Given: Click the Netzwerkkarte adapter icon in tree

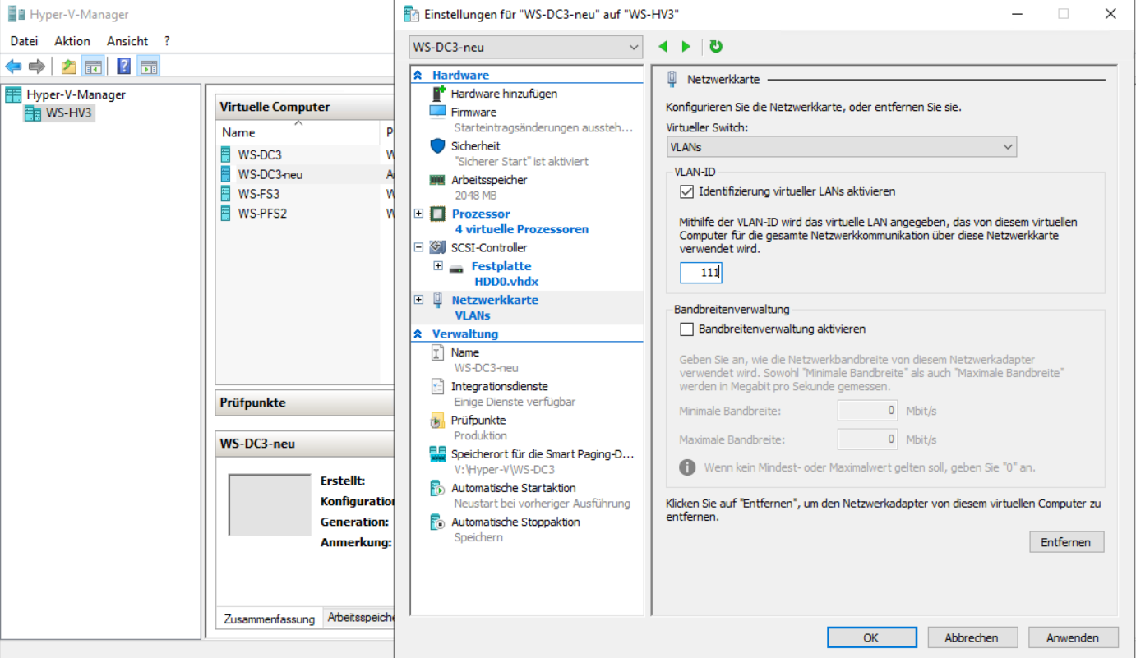Looking at the screenshot, I should [438, 300].
